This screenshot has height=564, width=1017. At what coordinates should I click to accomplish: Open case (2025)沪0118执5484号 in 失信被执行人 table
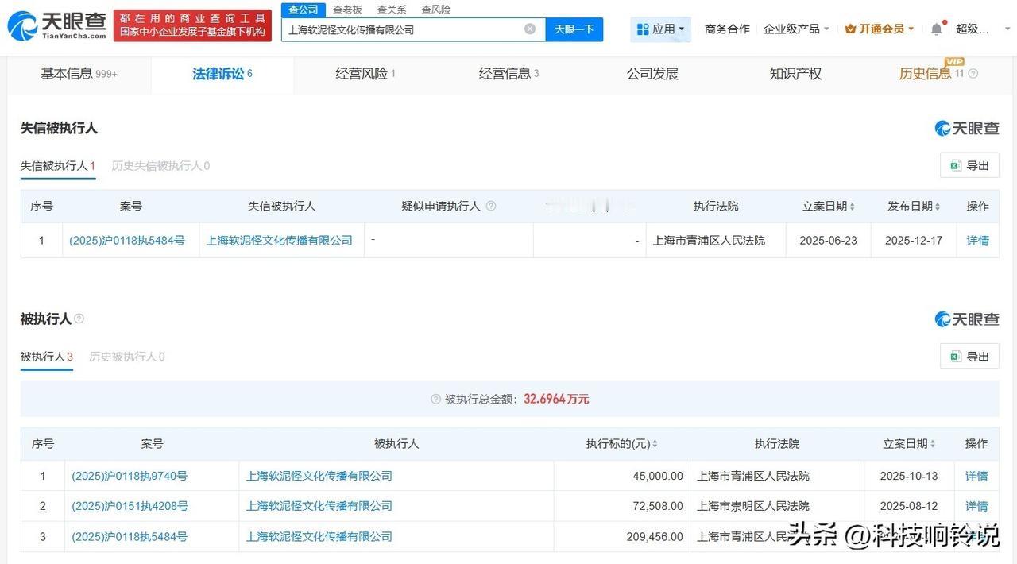pos(127,240)
